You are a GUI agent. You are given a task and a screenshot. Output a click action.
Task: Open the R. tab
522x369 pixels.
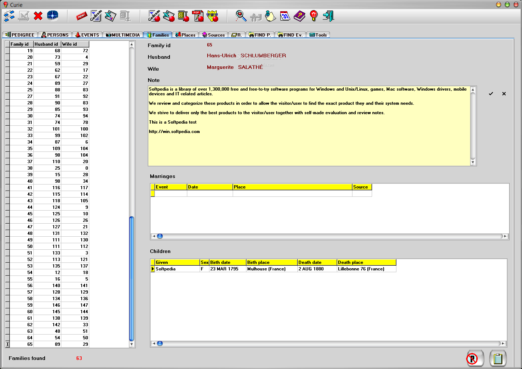(x=237, y=35)
